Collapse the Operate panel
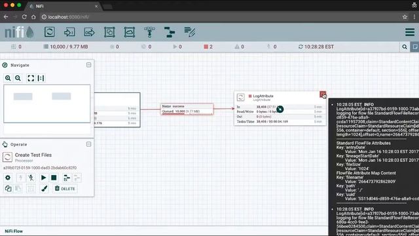 [x=89, y=144]
